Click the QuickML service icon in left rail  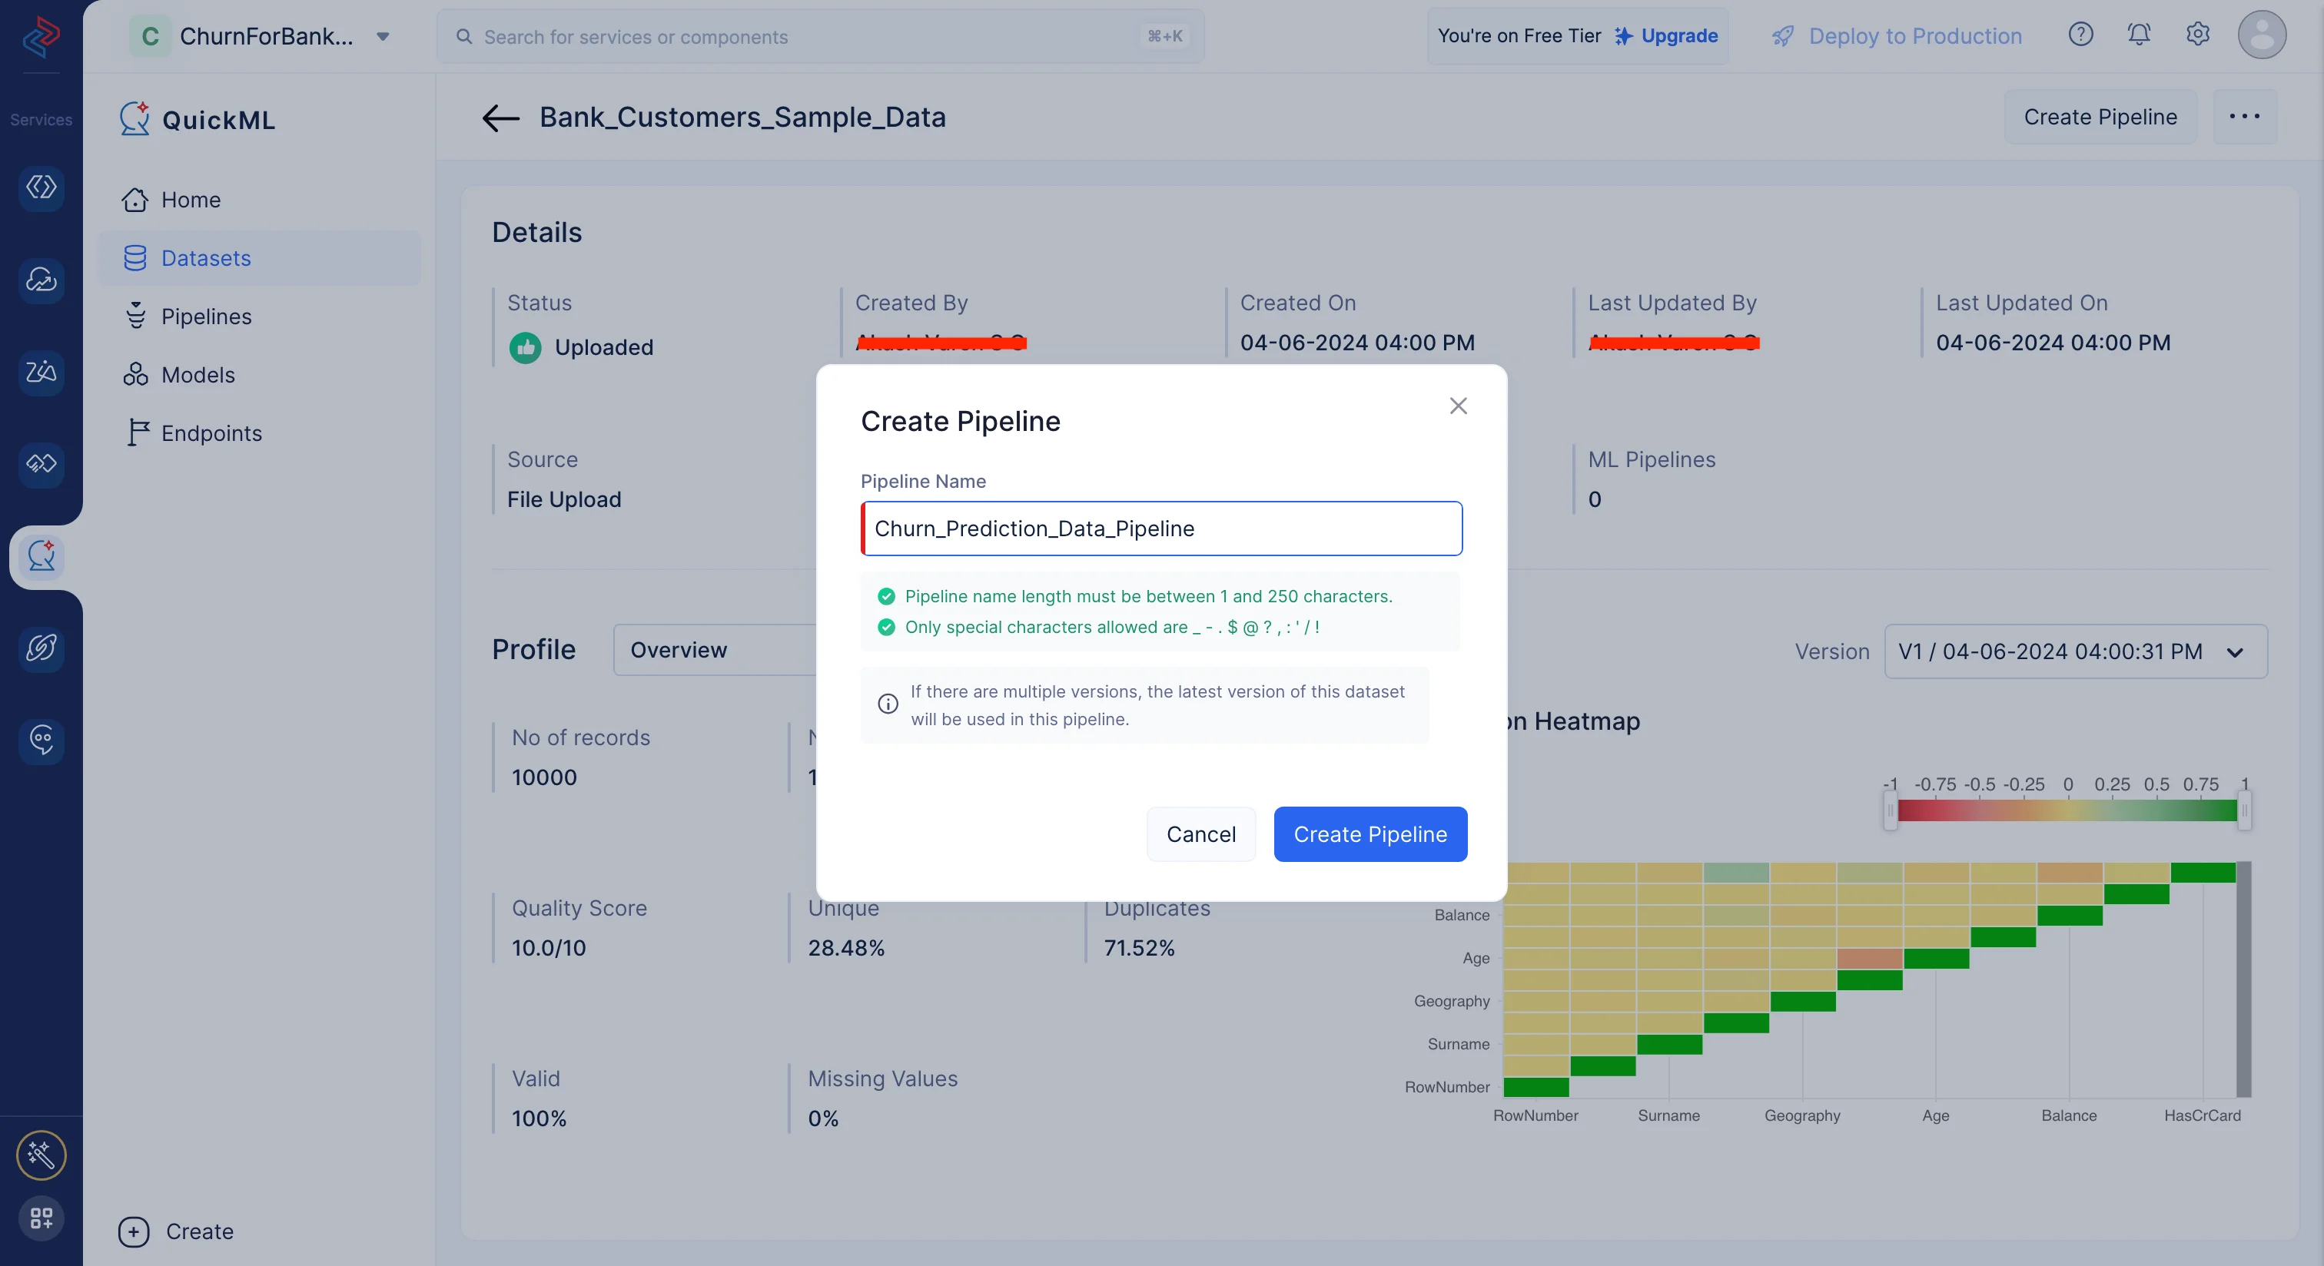coord(41,556)
